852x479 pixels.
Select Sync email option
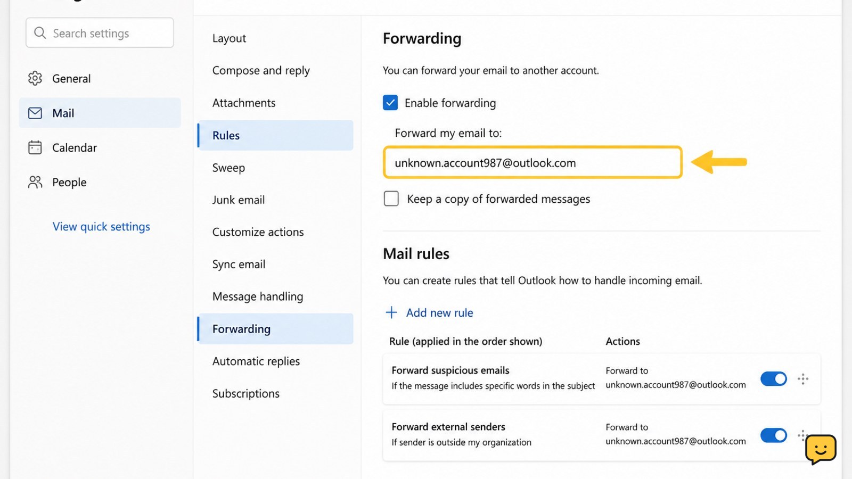(x=239, y=265)
